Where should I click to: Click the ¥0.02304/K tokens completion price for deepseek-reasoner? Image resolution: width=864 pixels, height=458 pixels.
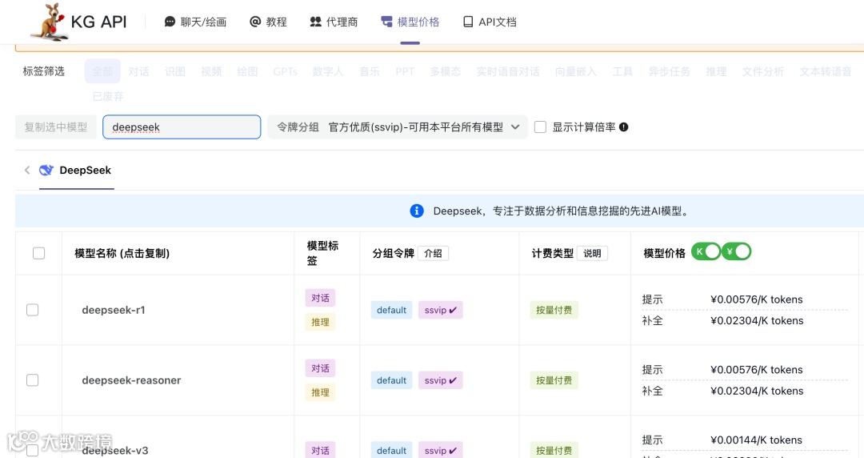(757, 391)
